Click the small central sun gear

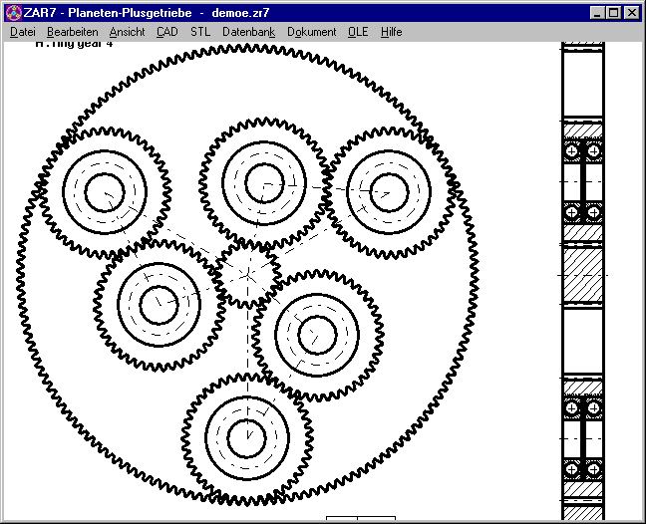tap(246, 270)
